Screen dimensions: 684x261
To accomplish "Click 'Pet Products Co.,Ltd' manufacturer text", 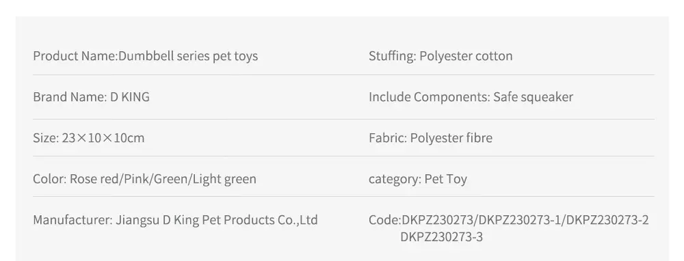I will click(259, 219).
